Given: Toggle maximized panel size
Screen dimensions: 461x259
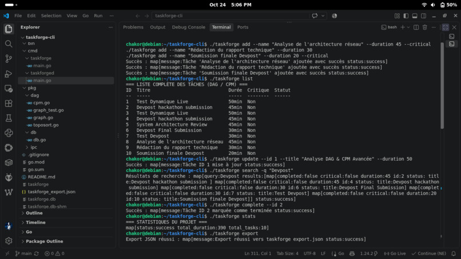Looking at the screenshot, I should pos(446,27).
